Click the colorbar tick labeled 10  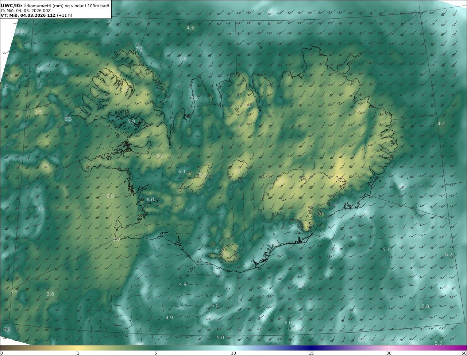pos(233,353)
